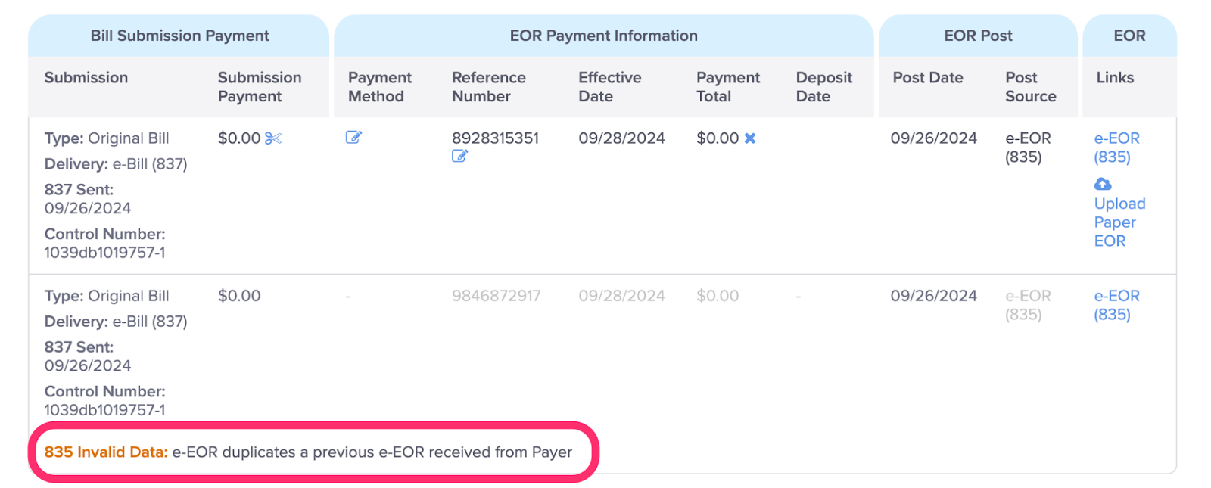Click the Deposit Date column header
This screenshot has height=488, width=1211.
[x=823, y=87]
